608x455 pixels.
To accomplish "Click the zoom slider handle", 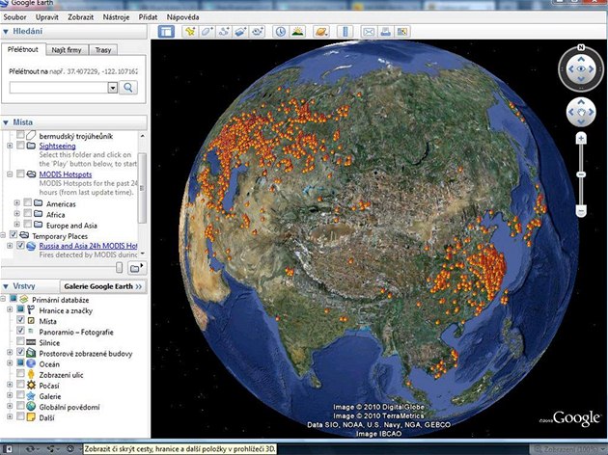I will click(x=581, y=174).
